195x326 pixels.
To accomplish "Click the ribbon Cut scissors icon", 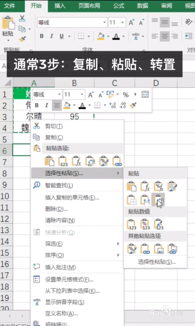I will click(22, 18).
